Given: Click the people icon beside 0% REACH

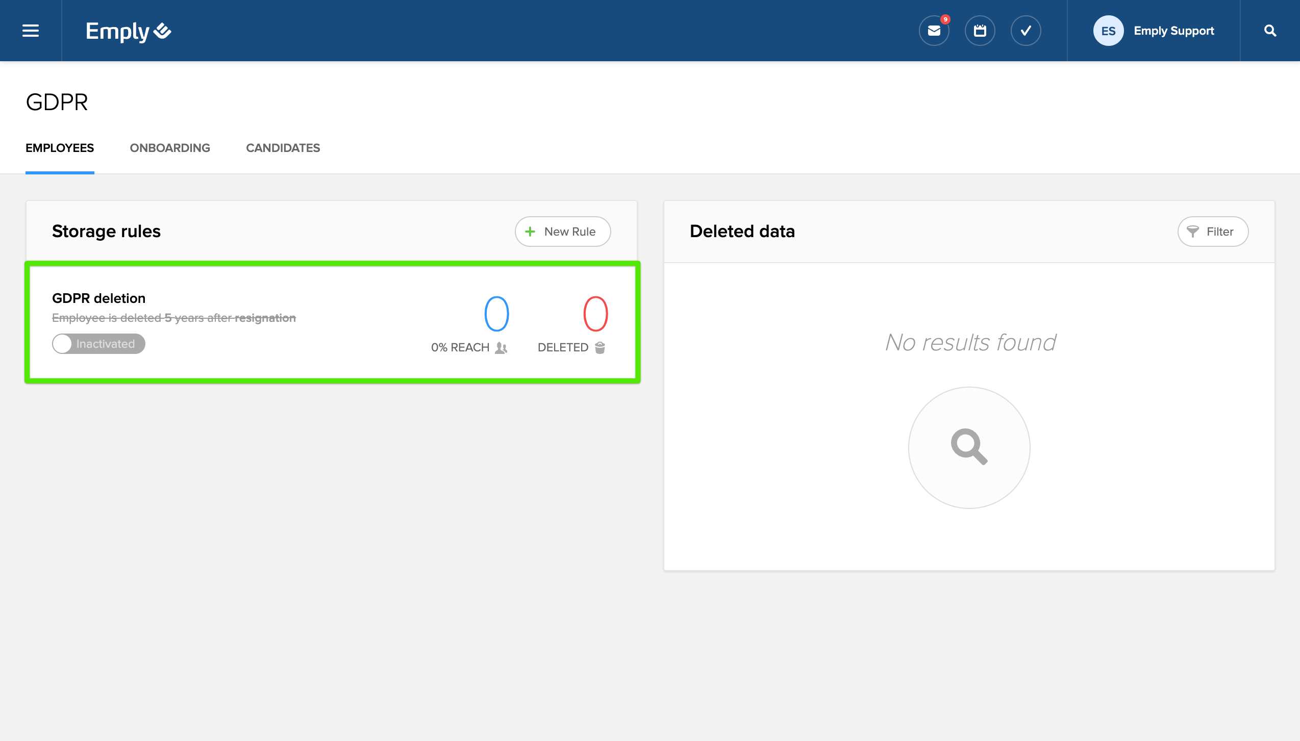Looking at the screenshot, I should point(502,348).
